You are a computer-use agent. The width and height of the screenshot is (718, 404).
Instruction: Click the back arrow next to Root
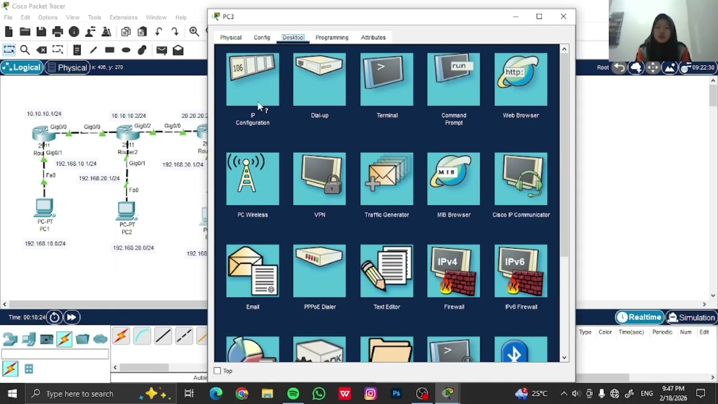pos(619,68)
